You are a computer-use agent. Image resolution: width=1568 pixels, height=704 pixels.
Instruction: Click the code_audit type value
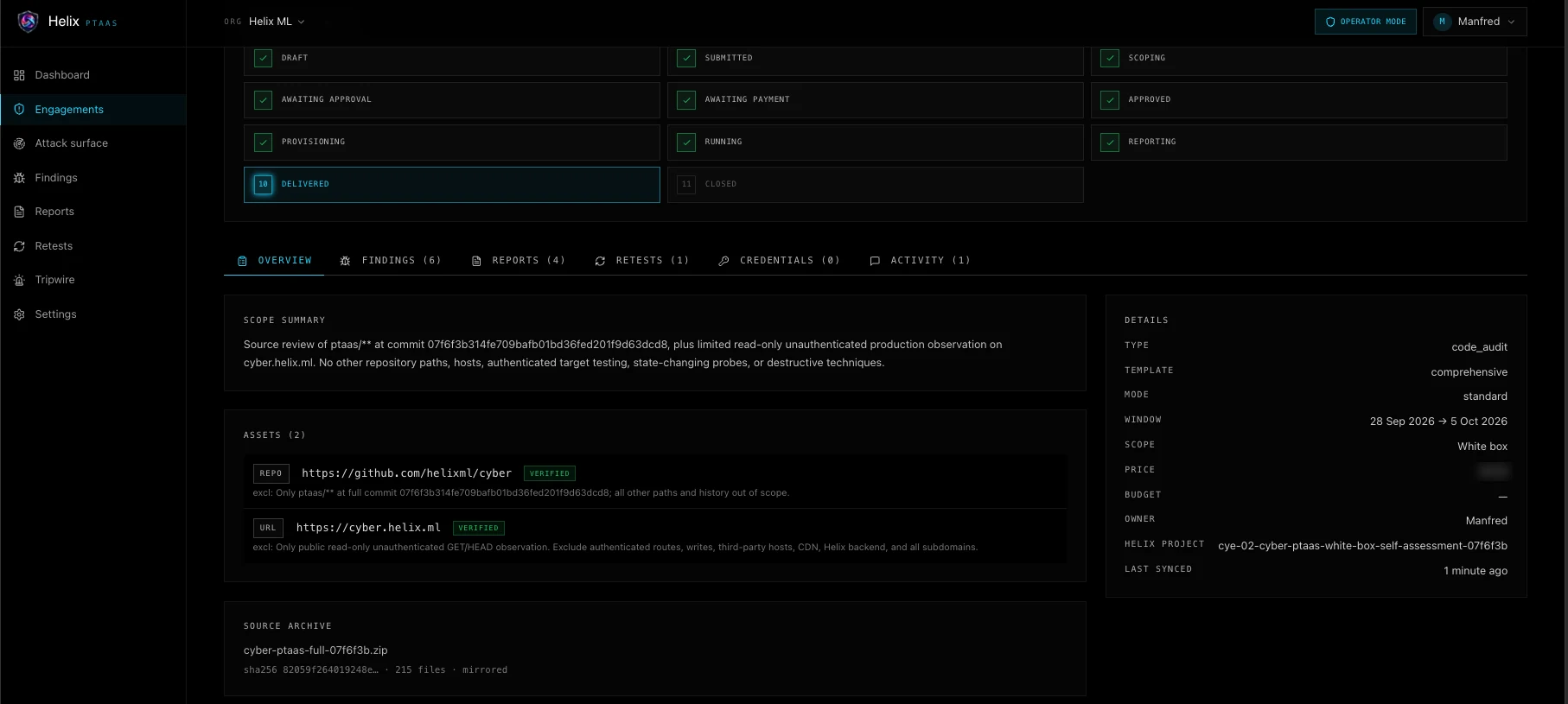1479,347
